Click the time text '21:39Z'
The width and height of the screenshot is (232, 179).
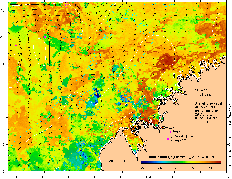tap(205, 94)
